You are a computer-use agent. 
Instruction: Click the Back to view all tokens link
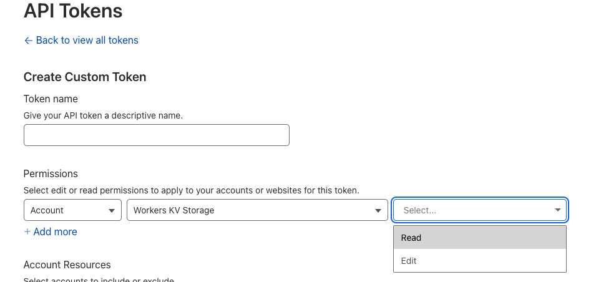click(87, 40)
